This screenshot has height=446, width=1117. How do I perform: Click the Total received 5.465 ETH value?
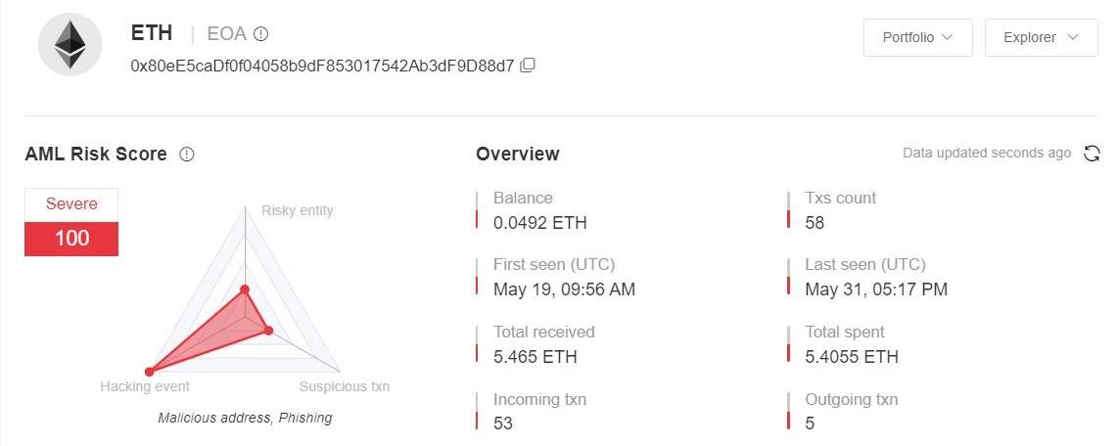[x=535, y=356]
